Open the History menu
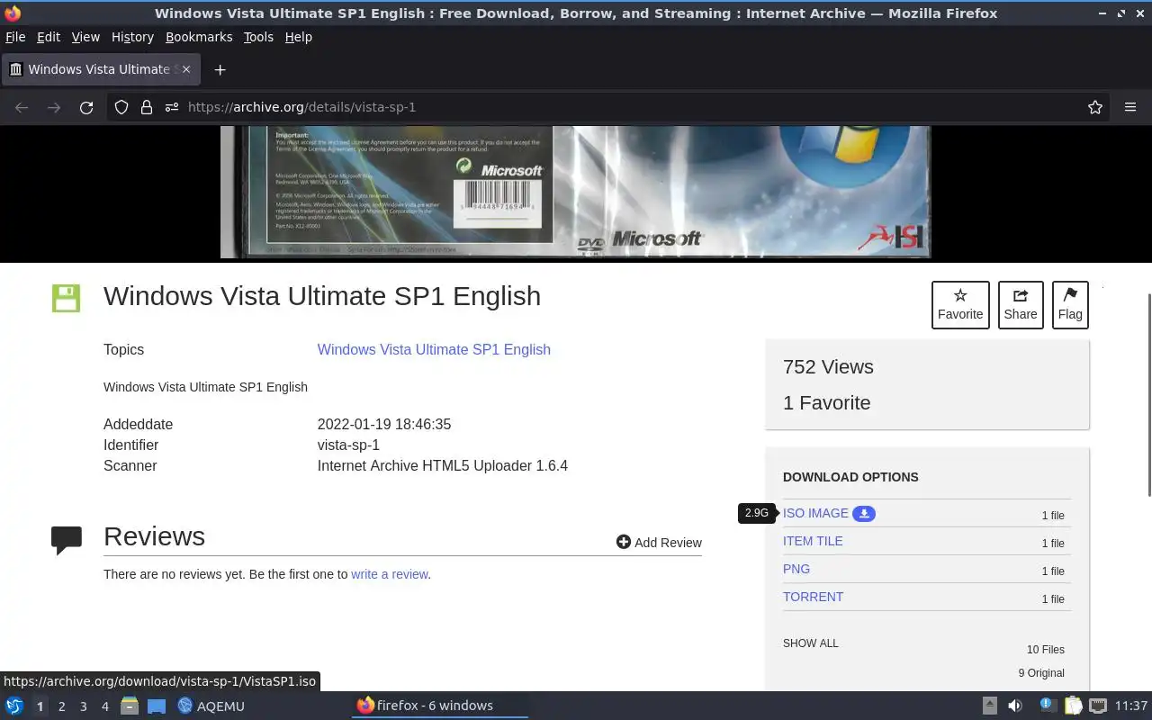The image size is (1152, 720). [x=132, y=37]
